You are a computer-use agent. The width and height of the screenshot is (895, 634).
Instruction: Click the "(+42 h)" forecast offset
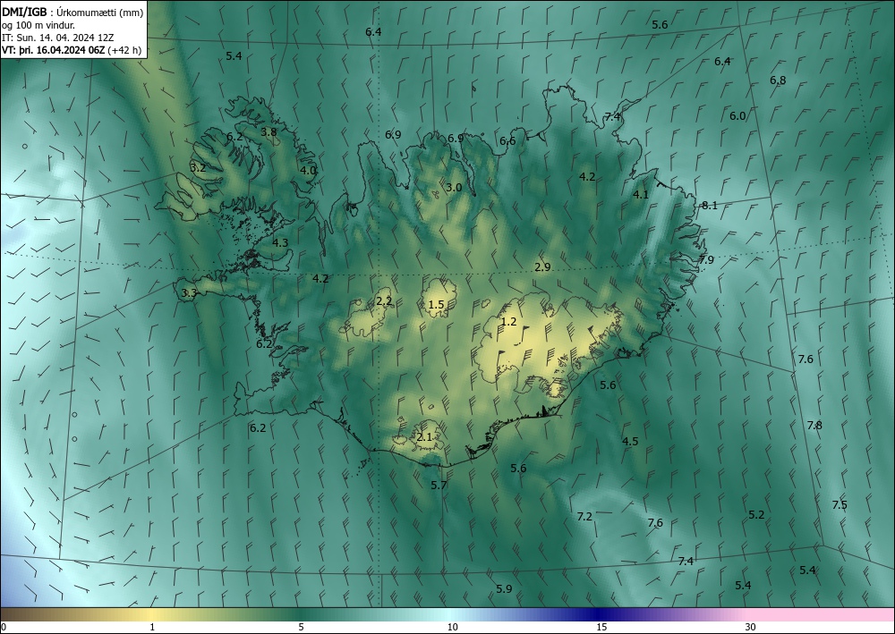click(x=124, y=50)
